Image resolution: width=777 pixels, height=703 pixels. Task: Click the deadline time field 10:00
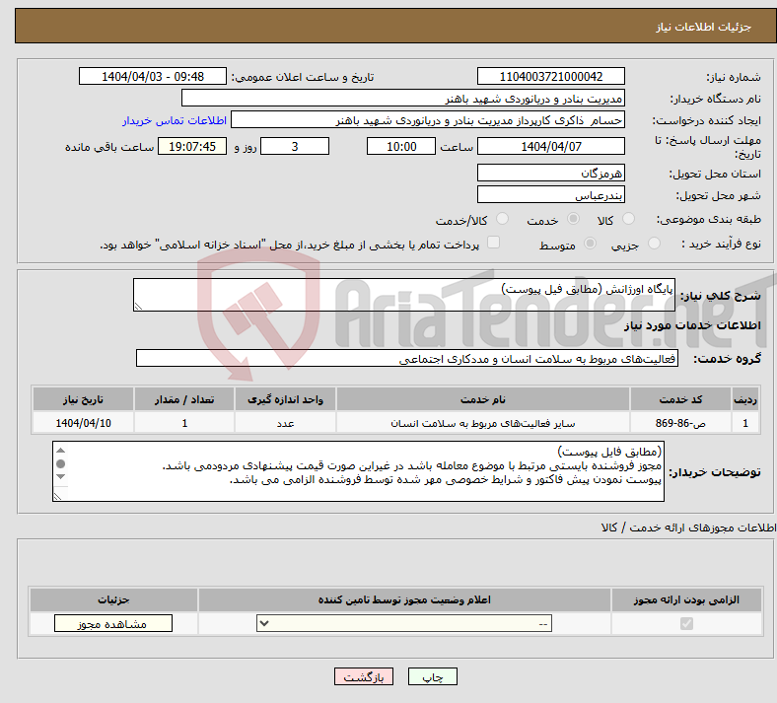pyautogui.click(x=401, y=146)
